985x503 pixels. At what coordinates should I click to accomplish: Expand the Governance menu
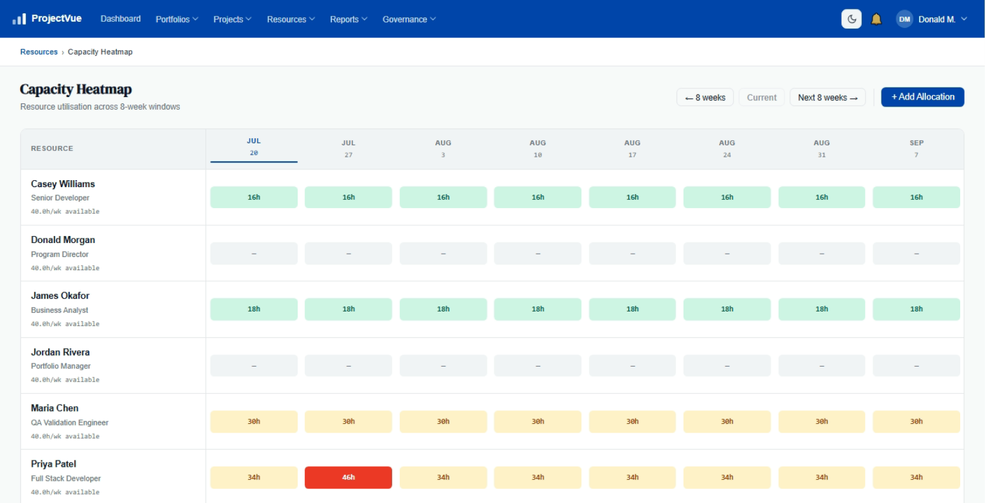pyautogui.click(x=409, y=19)
